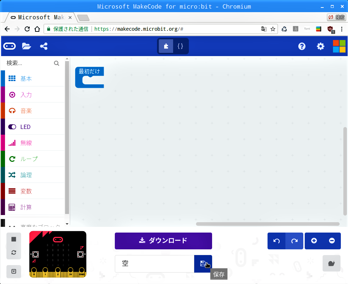Redo the last change
This screenshot has width=348, height=284.
[294, 241]
